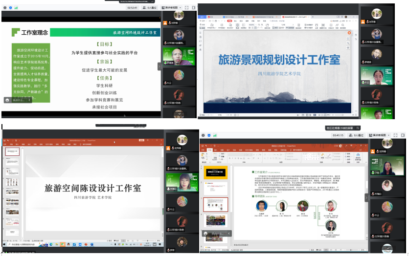Adjust zoom slider in 工作室简介 PowerPoint status bar

coord(351,250)
